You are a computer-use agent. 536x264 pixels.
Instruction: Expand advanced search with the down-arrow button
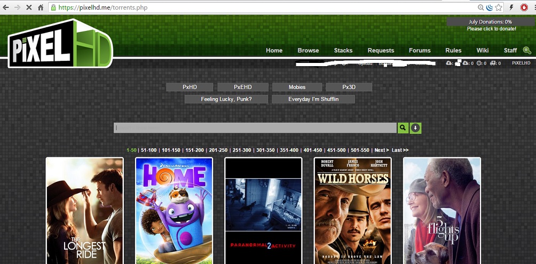tap(415, 128)
